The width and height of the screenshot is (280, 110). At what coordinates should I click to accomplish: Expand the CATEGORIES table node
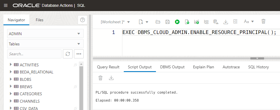tap(11, 94)
